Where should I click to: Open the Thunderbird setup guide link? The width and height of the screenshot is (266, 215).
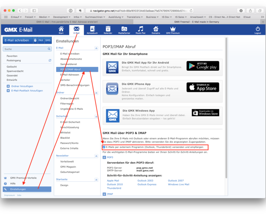(114, 188)
